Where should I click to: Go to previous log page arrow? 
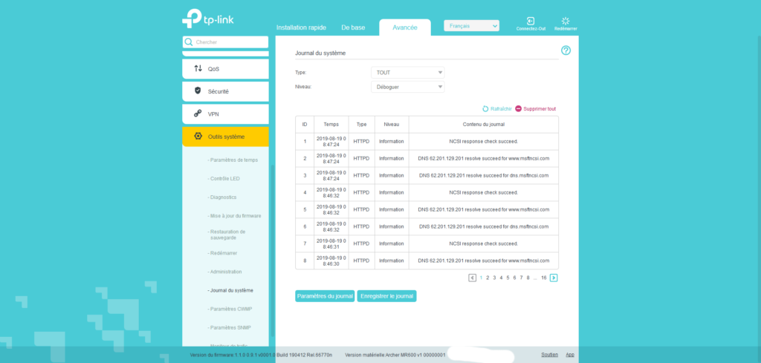click(x=472, y=278)
